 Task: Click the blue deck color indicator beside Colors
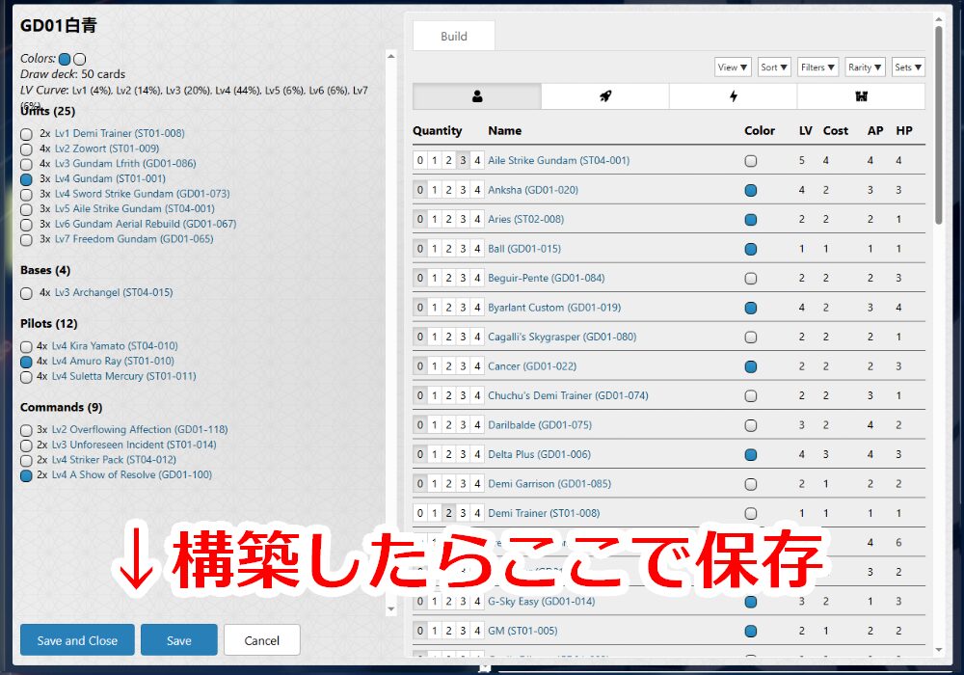[65, 59]
